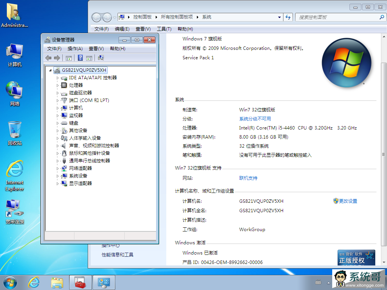Click the genuine Microsoft software (正版授权) badge
The image size is (387, 290).
click(x=356, y=258)
